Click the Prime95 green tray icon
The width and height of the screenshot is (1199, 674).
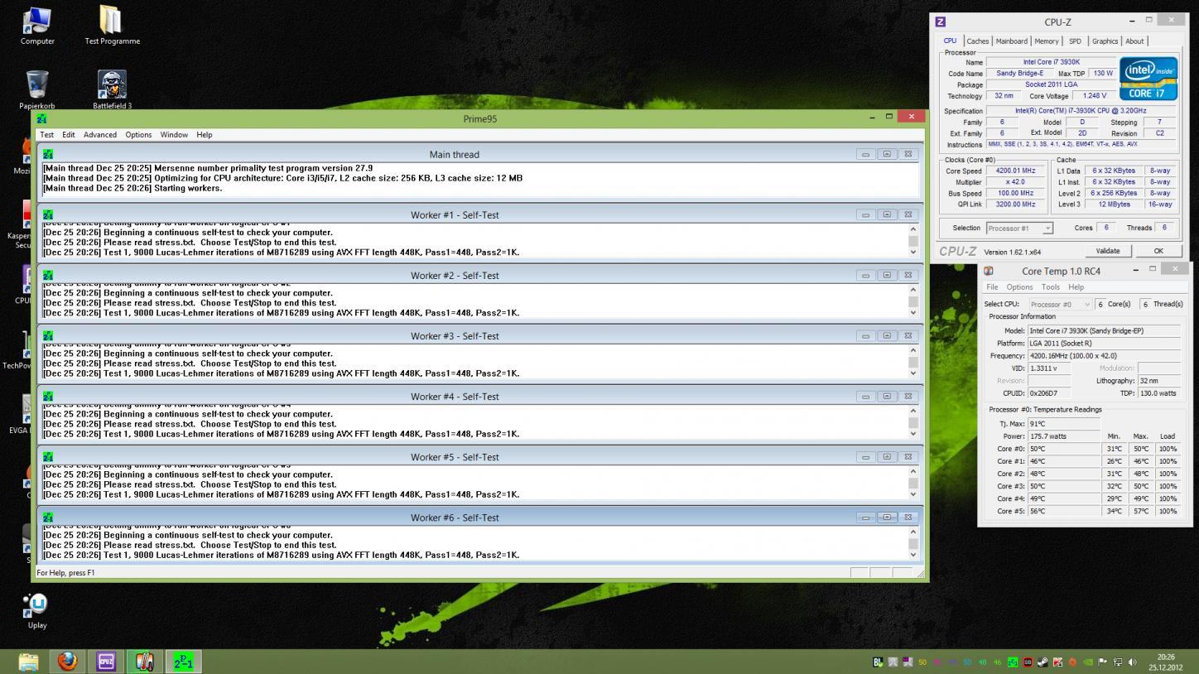click(1013, 662)
